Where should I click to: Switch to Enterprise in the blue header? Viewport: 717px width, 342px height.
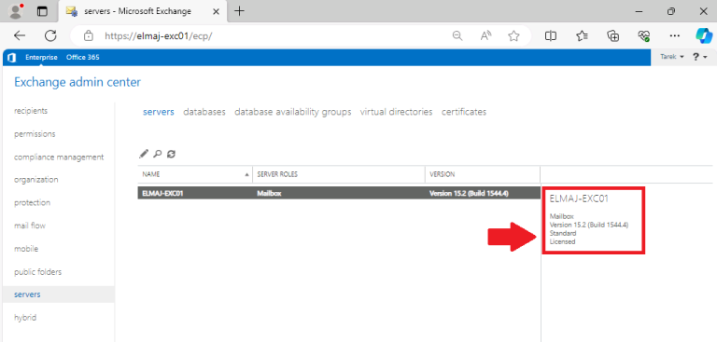[x=41, y=57]
